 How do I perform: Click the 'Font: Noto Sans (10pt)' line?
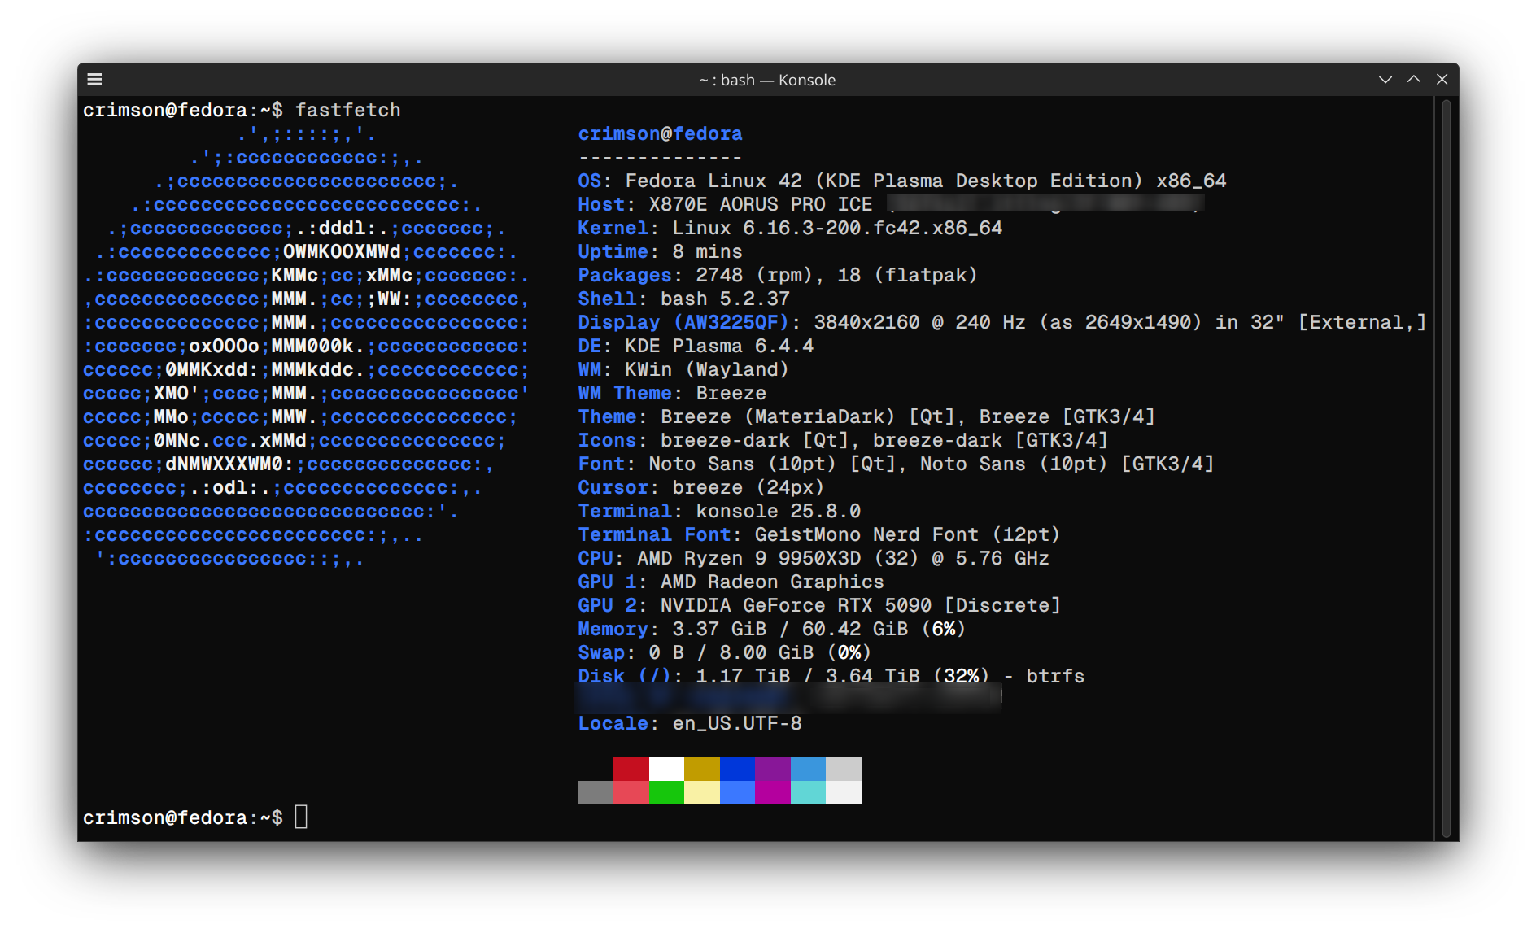click(x=896, y=464)
